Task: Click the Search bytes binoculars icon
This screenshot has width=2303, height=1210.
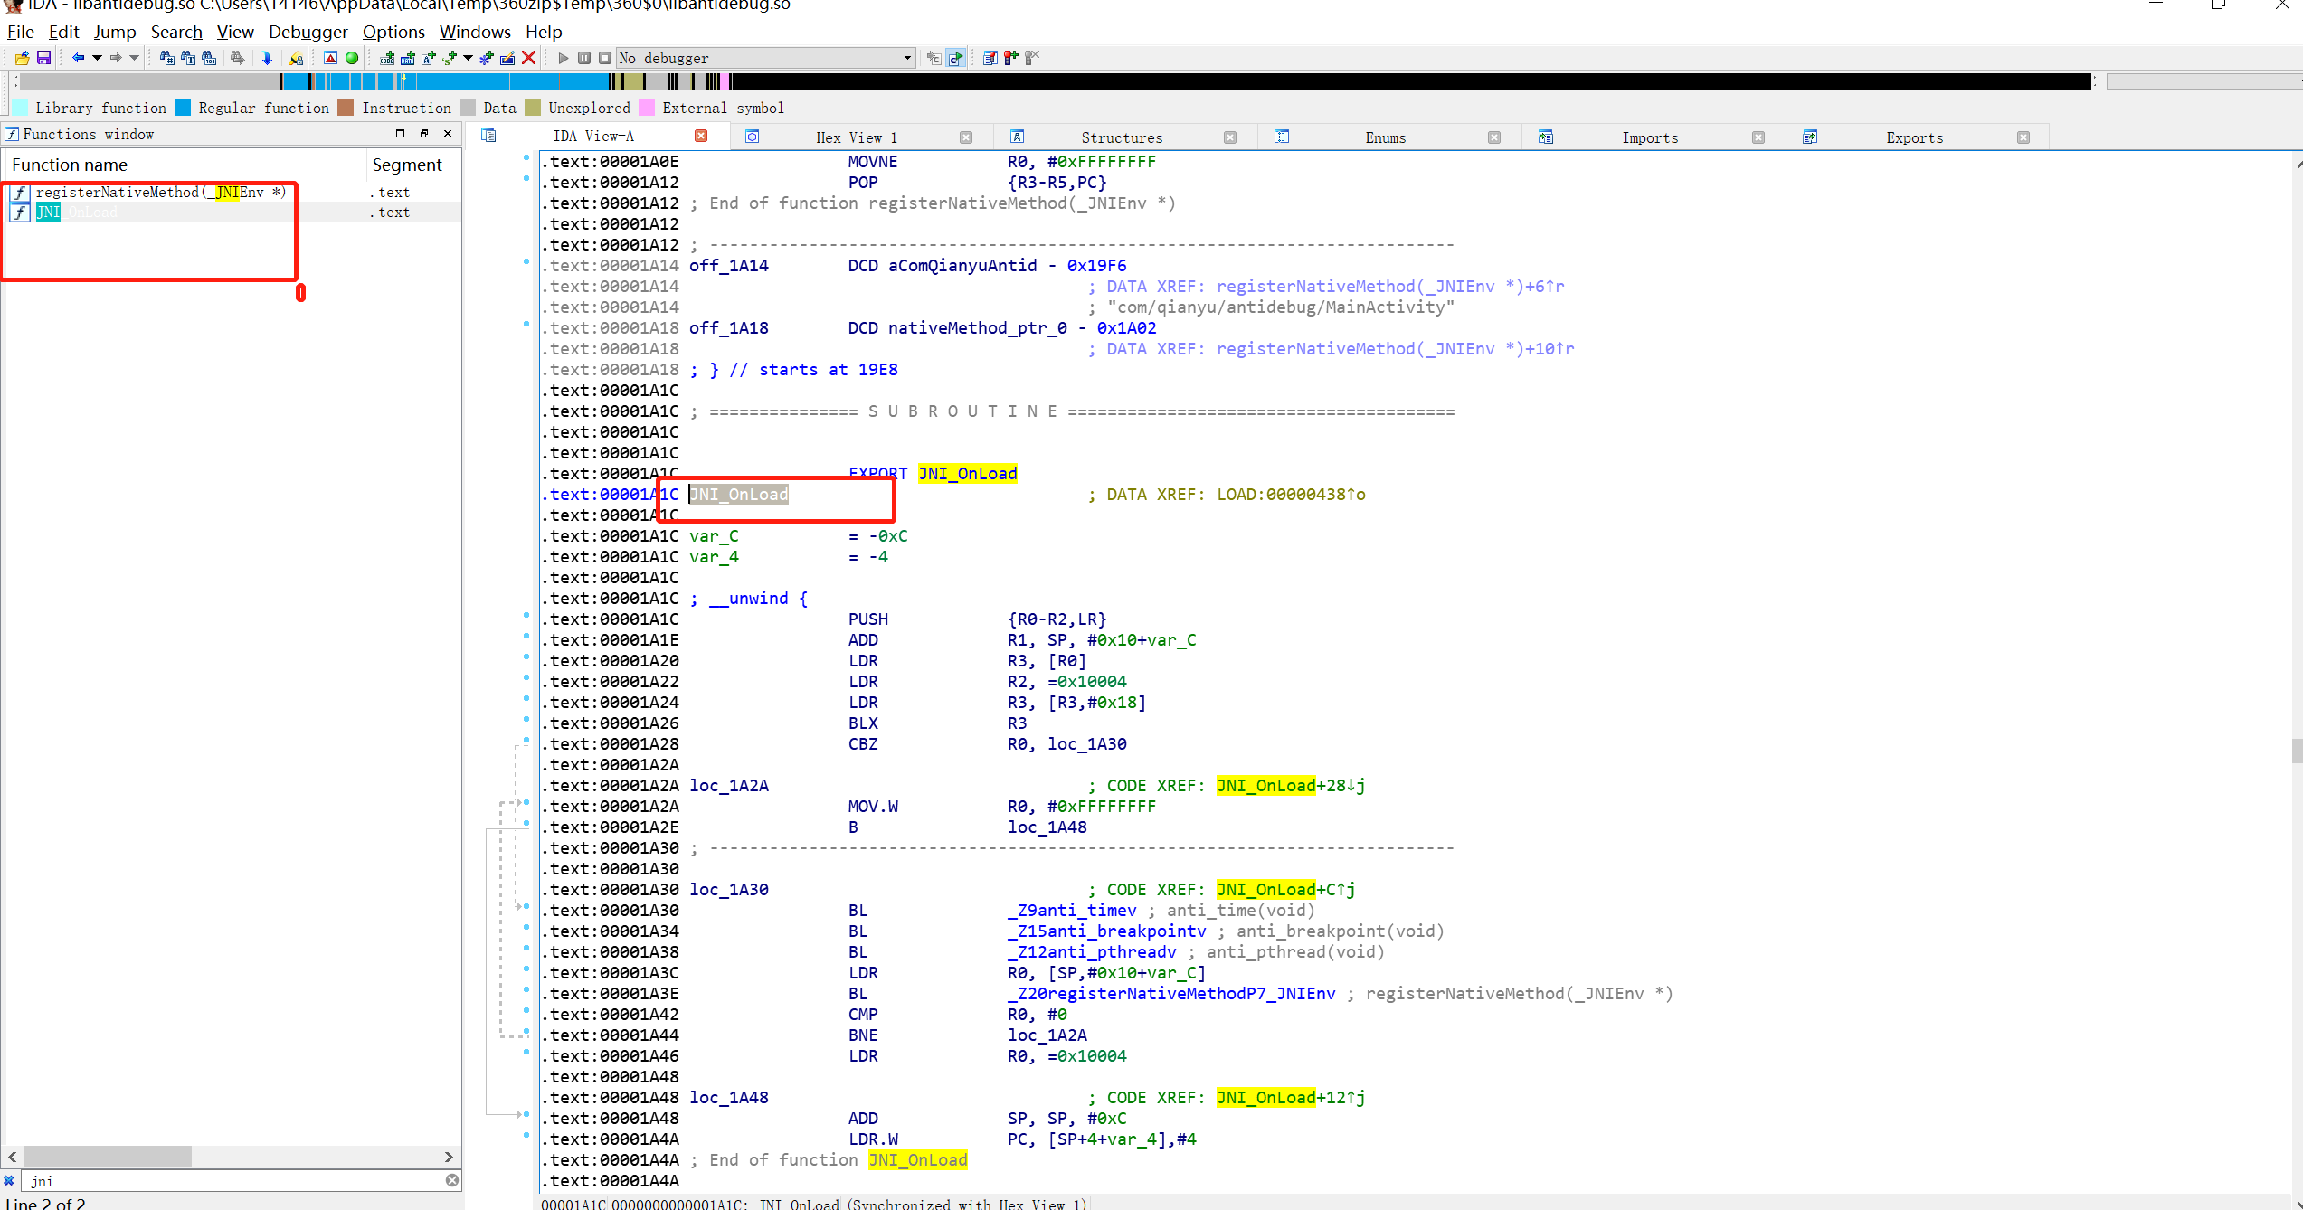Action: pos(209,58)
